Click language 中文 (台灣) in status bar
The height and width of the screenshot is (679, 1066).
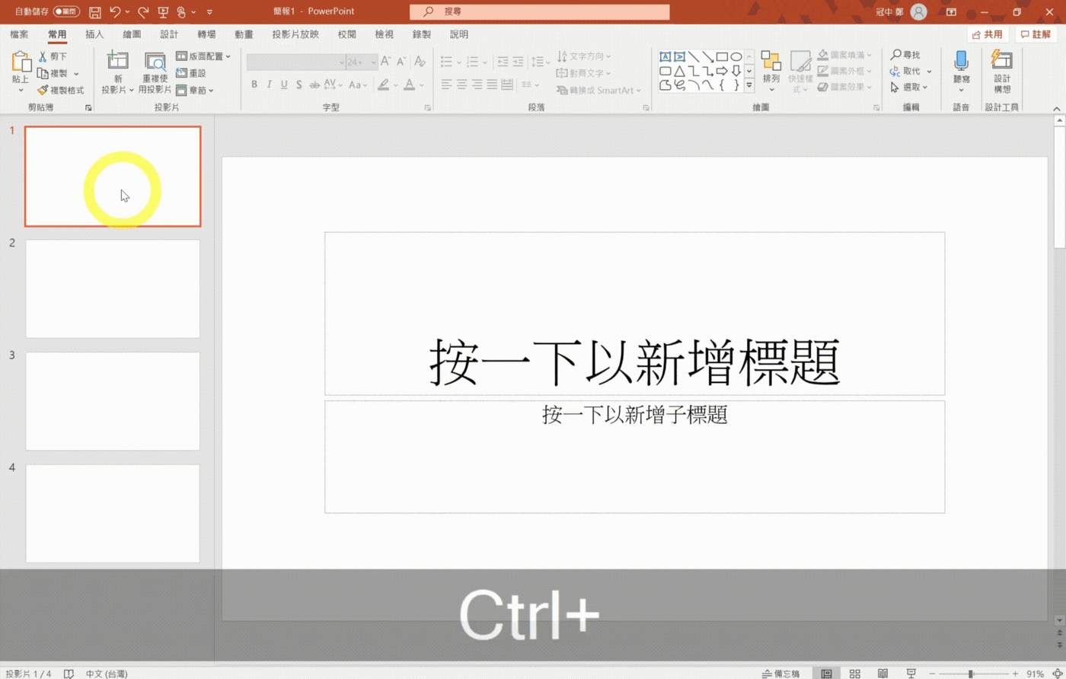click(x=107, y=674)
